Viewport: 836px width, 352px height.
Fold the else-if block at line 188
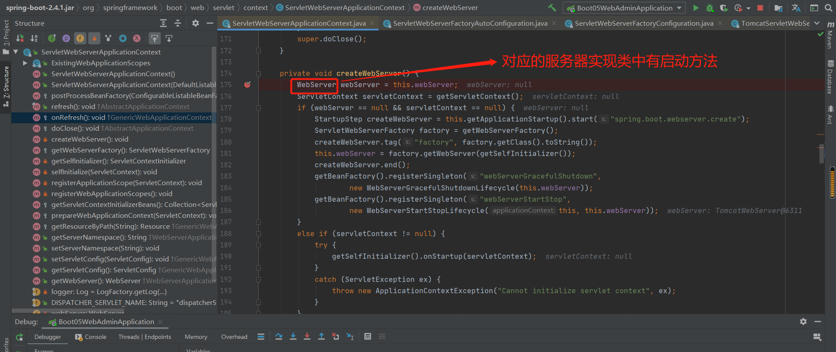pos(258,234)
